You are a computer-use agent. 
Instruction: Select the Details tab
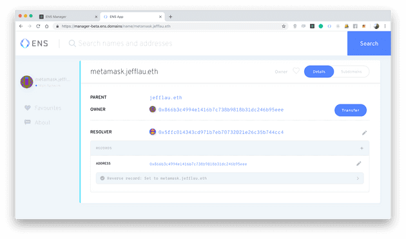tap(319, 72)
